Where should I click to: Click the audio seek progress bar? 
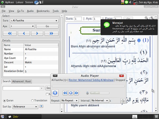tap(88, 86)
